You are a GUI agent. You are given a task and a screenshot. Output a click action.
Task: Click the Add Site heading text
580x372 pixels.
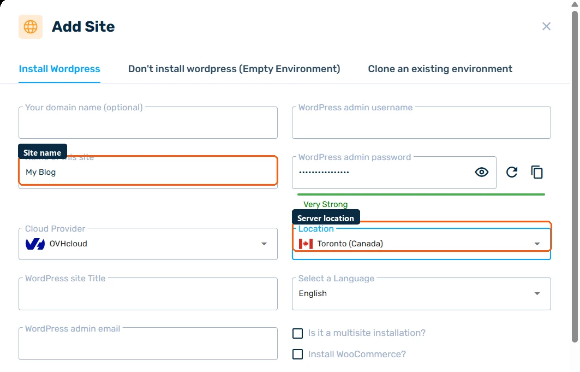pos(83,27)
